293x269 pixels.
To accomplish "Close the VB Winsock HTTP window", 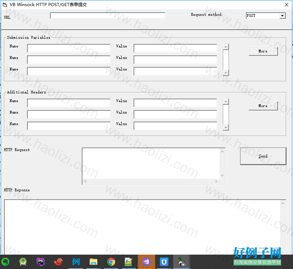I will point(287,5).
